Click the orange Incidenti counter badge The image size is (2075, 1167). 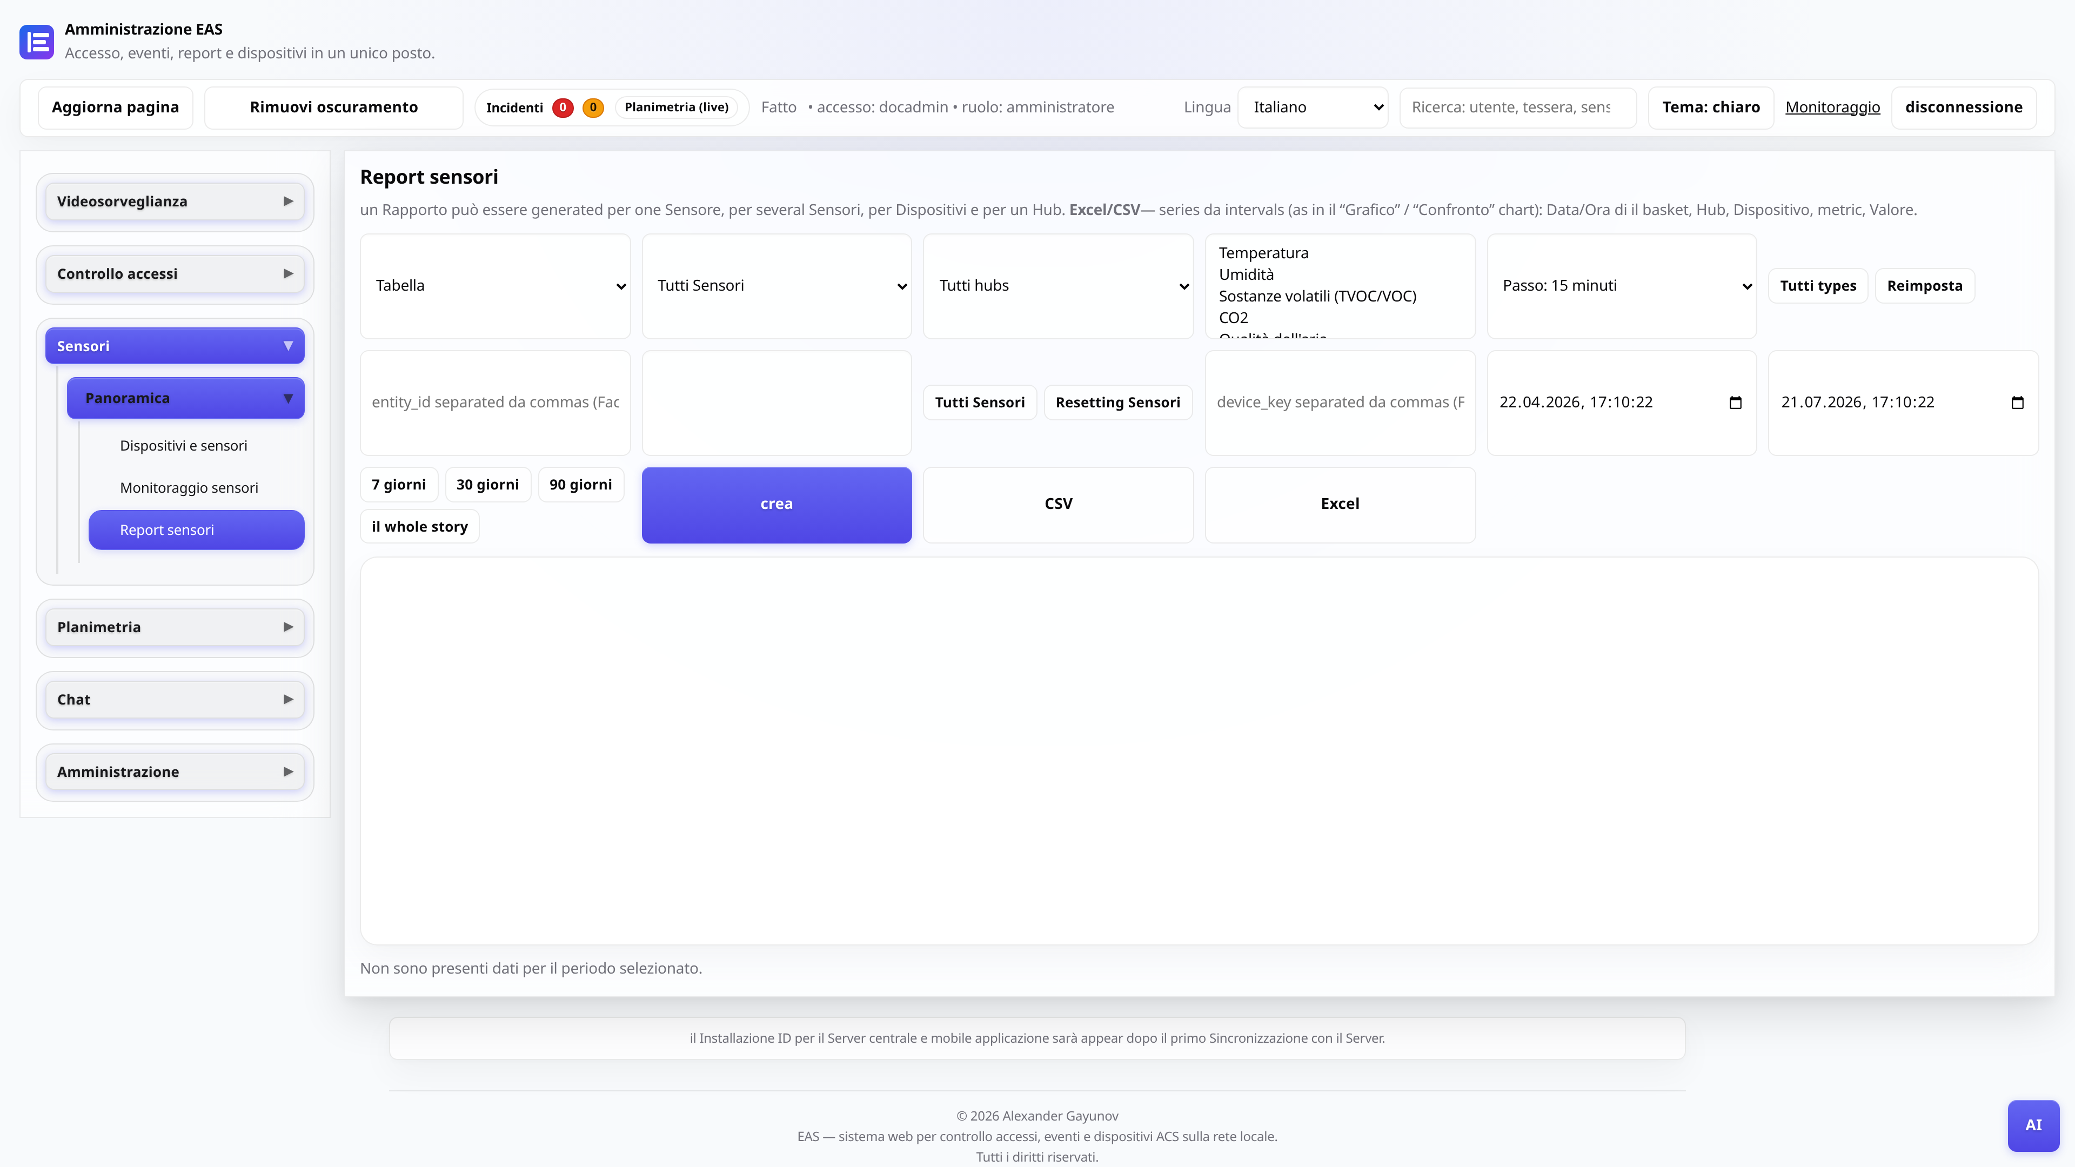click(x=593, y=107)
